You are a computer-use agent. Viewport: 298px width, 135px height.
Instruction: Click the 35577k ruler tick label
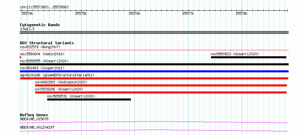click(188, 13)
